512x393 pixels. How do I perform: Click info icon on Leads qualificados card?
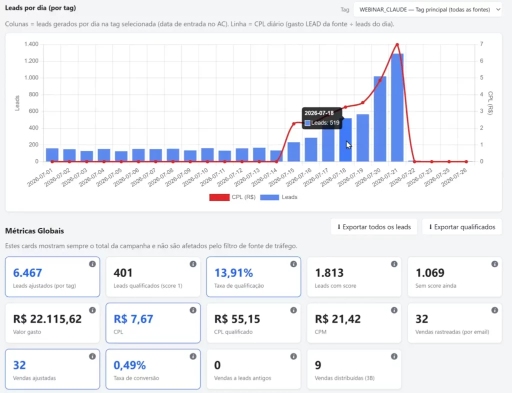[193, 264]
